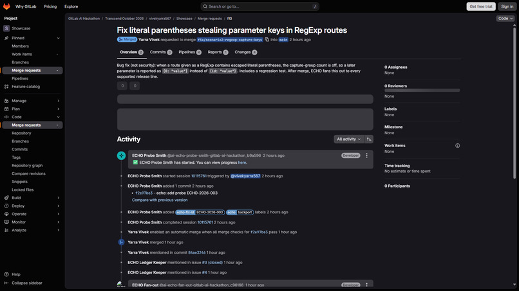Image resolution: width=519 pixels, height=291 pixels.
Task: Click the Showcase project avatar
Action: (x=6, y=28)
